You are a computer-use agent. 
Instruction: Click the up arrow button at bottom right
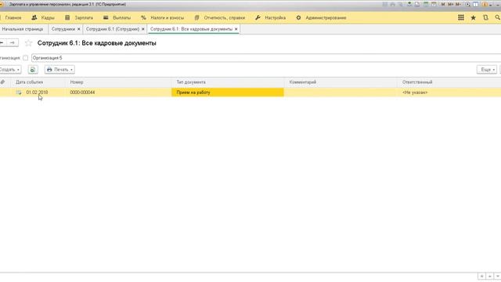489,276
